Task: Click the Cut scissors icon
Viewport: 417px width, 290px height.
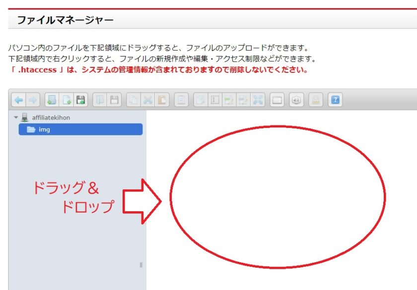Action: (x=148, y=100)
